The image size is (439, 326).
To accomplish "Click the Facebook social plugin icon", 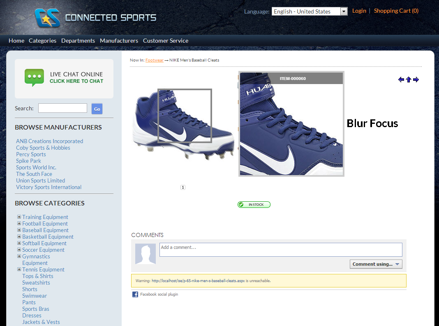I will tap(135, 294).
